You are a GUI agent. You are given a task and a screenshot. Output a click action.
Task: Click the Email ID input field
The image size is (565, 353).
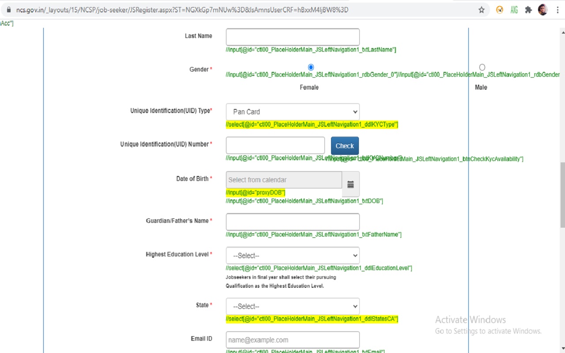coord(293,340)
